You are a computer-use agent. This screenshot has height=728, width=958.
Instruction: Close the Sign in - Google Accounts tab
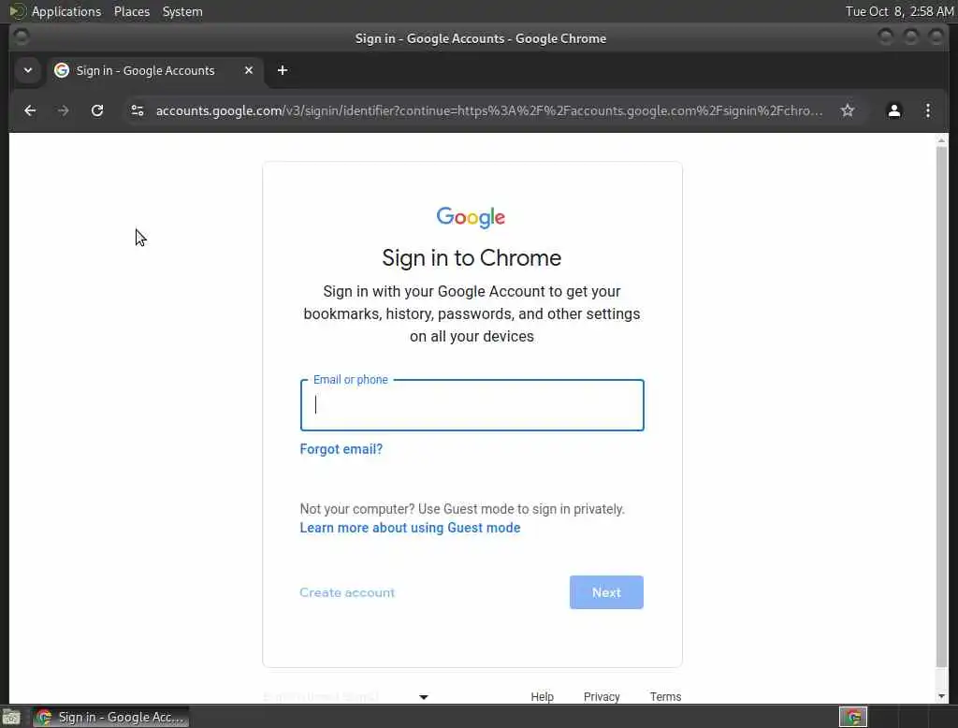click(249, 70)
